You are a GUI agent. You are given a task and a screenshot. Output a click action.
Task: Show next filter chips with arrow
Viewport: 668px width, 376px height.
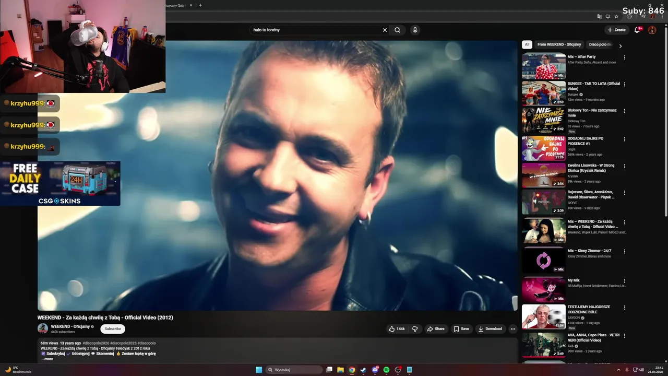pyautogui.click(x=621, y=46)
